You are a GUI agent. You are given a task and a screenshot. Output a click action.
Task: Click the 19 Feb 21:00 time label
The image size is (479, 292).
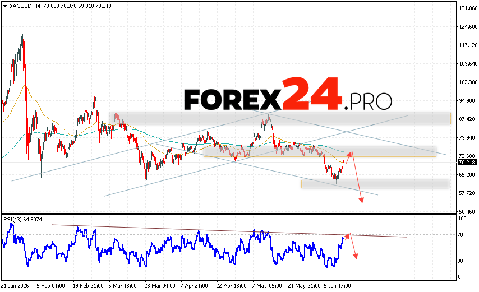(88, 286)
